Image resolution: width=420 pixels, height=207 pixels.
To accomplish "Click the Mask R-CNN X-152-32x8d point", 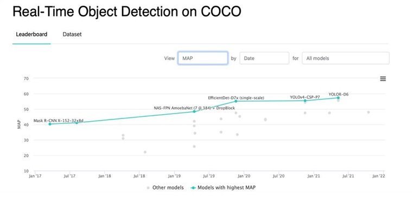I will pos(50,124).
